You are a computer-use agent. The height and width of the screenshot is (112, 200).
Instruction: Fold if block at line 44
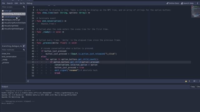(35, 51)
